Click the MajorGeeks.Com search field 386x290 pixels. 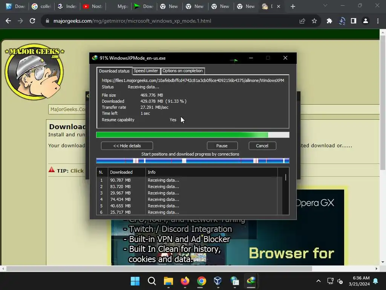pyautogui.click(x=67, y=109)
